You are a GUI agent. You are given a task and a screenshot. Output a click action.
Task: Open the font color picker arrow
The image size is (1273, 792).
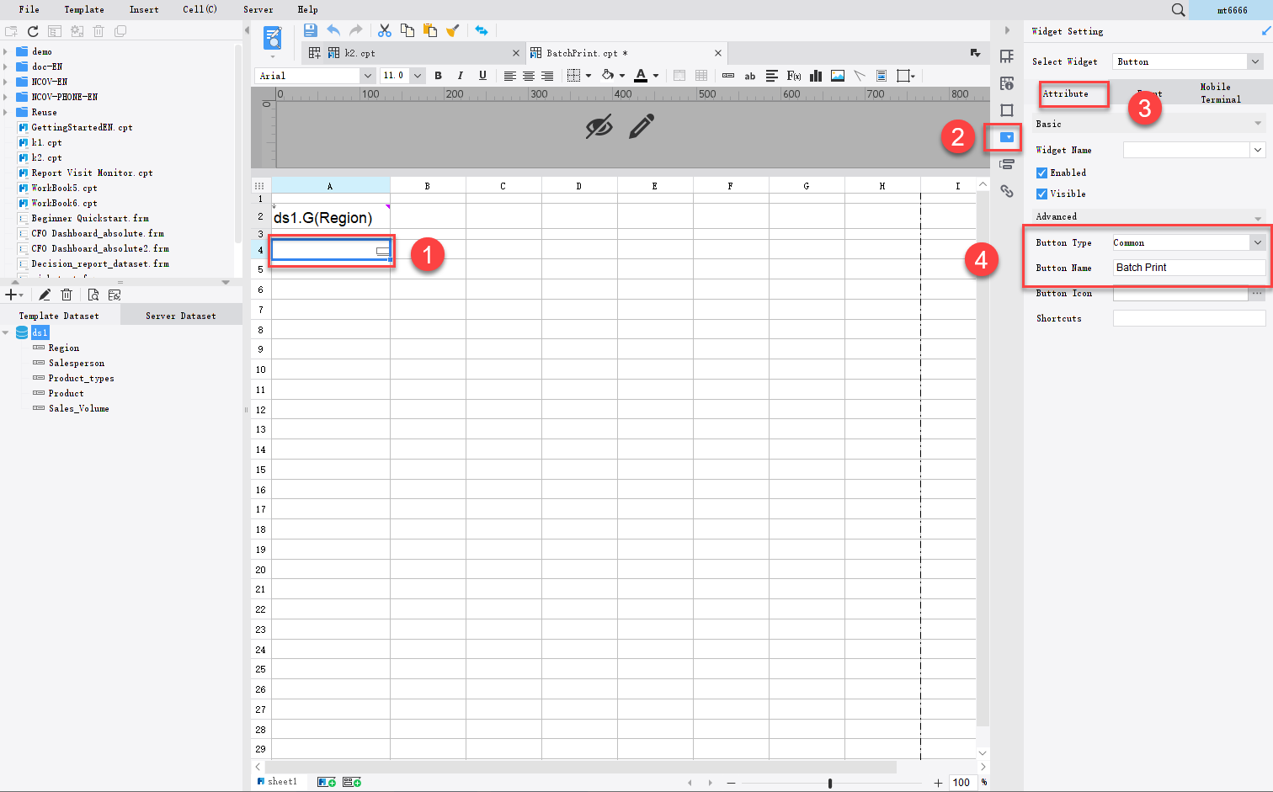(x=654, y=76)
